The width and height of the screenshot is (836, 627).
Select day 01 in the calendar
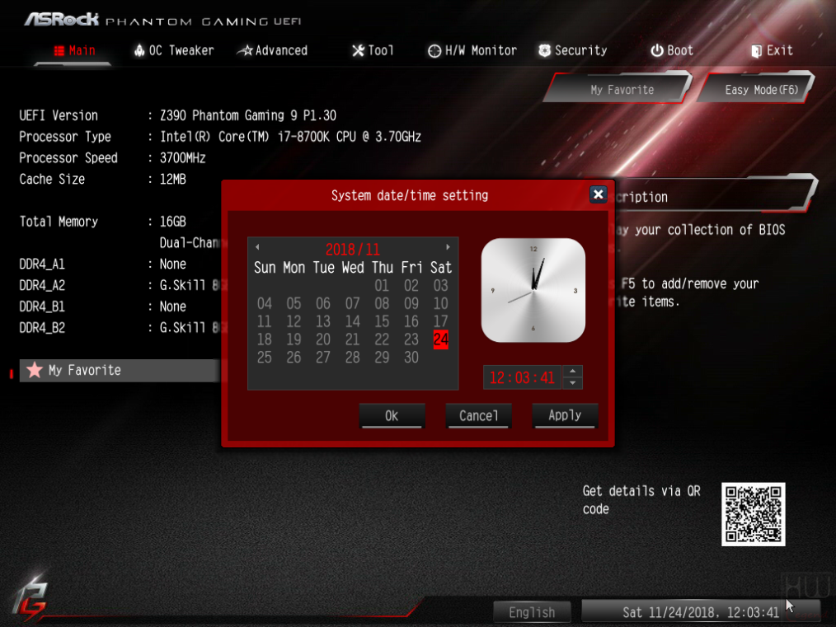click(382, 286)
